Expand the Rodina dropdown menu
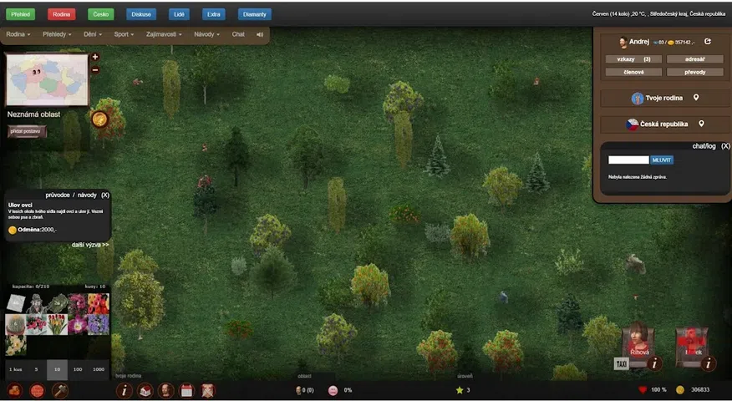Screen dimensions: 732x401 coord(18,34)
